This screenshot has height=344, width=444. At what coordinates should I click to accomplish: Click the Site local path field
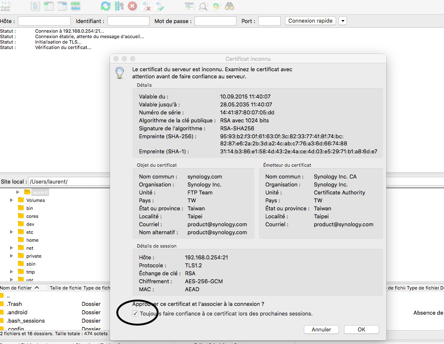(x=69, y=181)
